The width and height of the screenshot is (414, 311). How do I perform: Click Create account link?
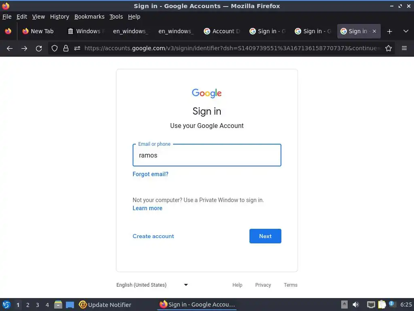click(x=153, y=236)
